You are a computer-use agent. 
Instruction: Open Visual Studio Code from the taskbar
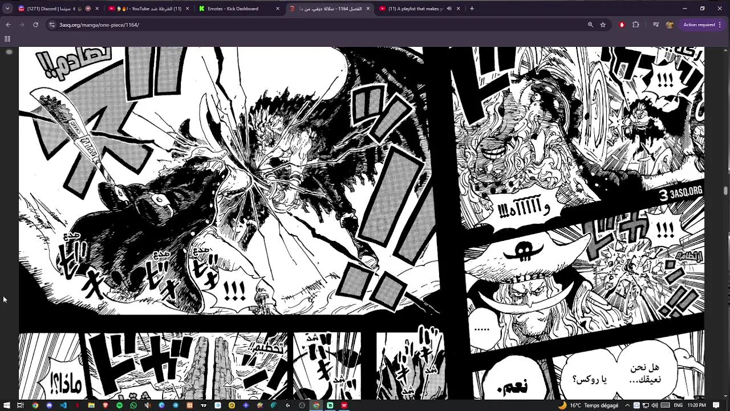[x=63, y=405]
